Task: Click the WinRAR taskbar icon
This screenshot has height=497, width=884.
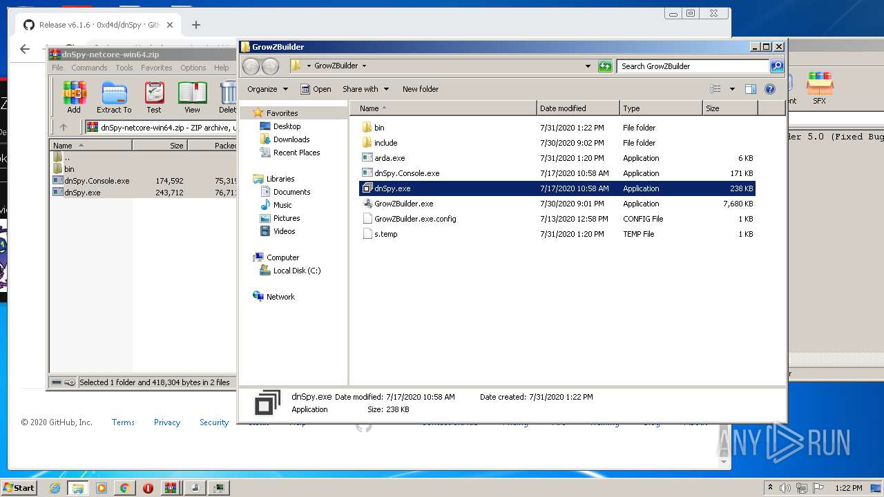Action: tap(171, 488)
